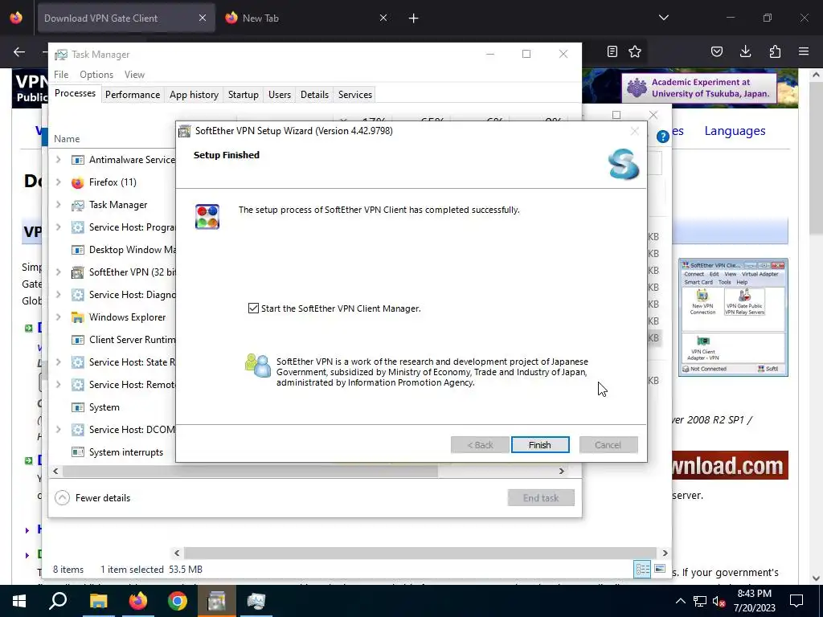
Task: Open the Languages link on VPN Gate page
Action: tap(735, 131)
